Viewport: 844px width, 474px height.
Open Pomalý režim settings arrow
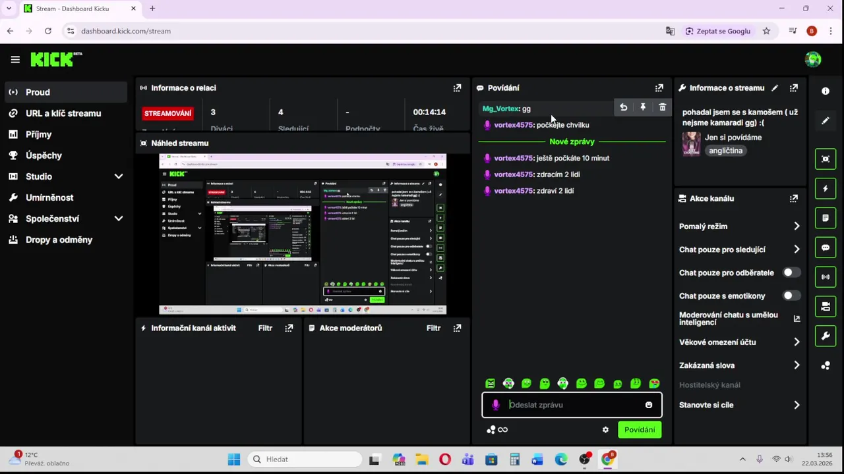point(797,226)
